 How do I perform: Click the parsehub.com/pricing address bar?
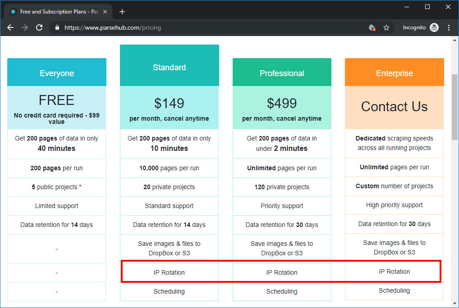point(113,27)
